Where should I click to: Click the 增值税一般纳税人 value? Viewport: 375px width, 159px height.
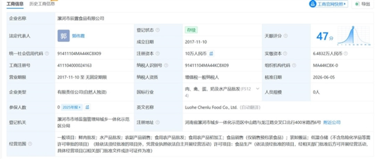click(x=202, y=77)
